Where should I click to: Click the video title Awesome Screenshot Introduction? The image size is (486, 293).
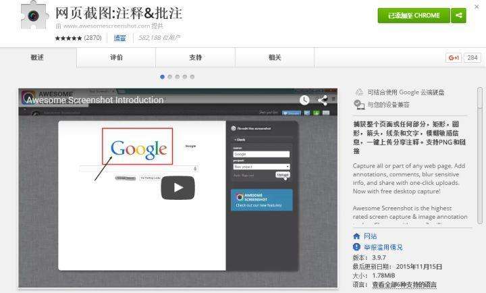coord(95,100)
